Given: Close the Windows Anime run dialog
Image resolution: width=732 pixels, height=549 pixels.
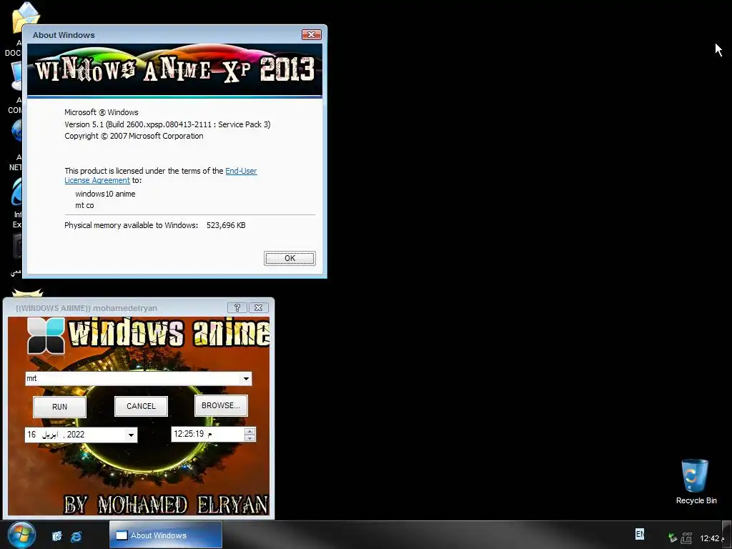Looking at the screenshot, I should click(258, 307).
